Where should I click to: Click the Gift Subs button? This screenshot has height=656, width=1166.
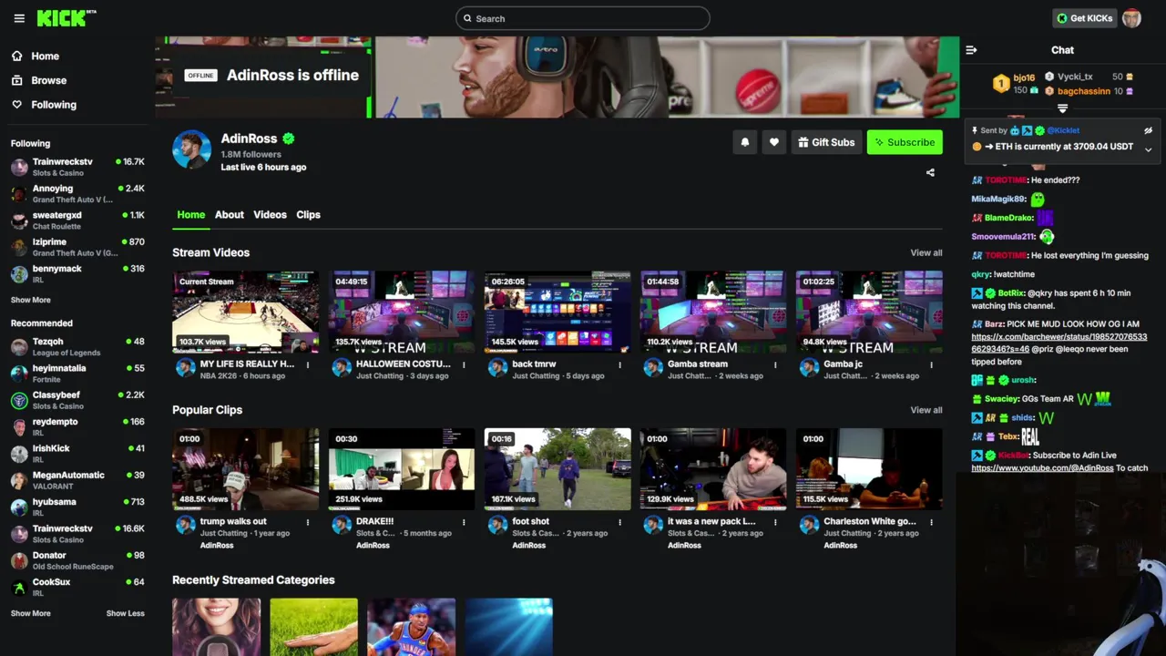pos(826,142)
